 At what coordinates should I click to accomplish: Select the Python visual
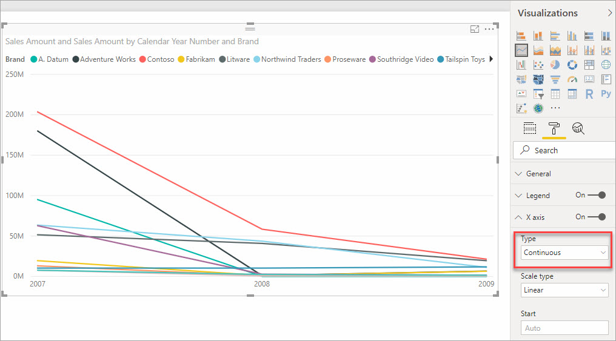coord(606,94)
